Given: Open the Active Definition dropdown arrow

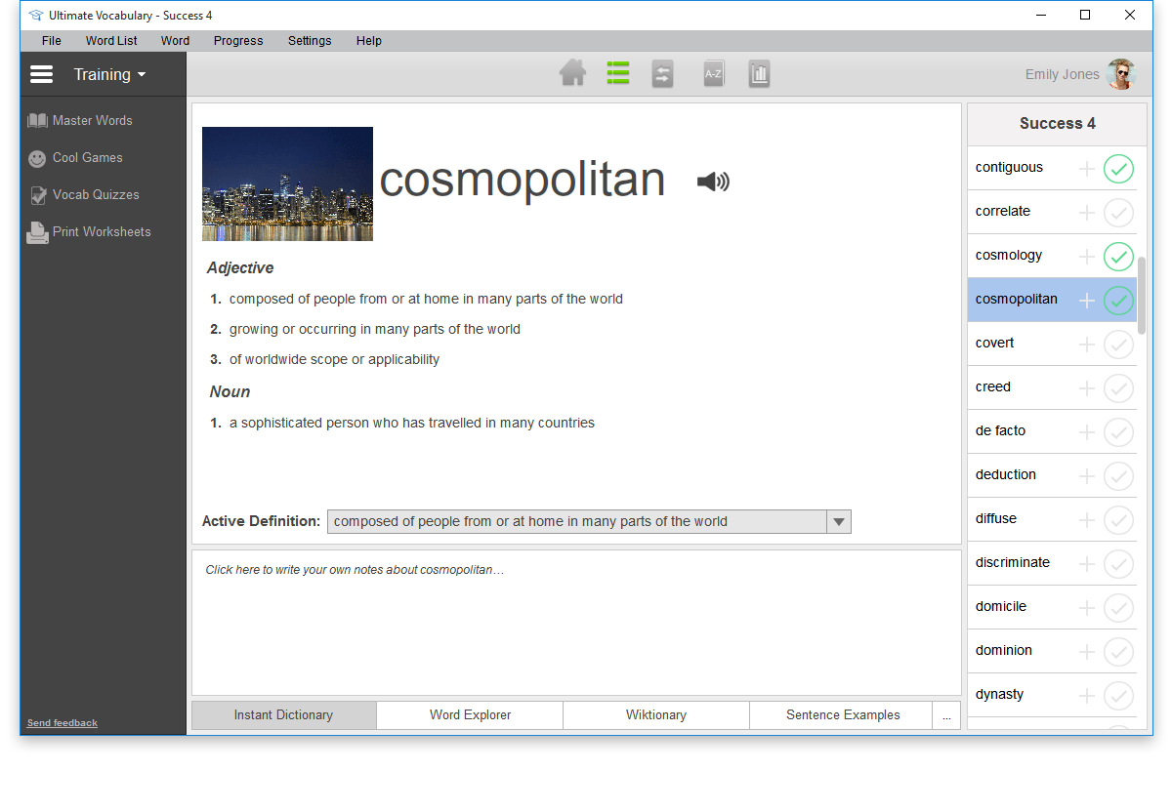Looking at the screenshot, I should 838,522.
